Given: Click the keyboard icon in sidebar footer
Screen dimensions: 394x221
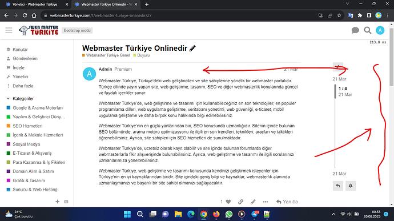Looking at the screenshot, I should (x=66, y=202).
